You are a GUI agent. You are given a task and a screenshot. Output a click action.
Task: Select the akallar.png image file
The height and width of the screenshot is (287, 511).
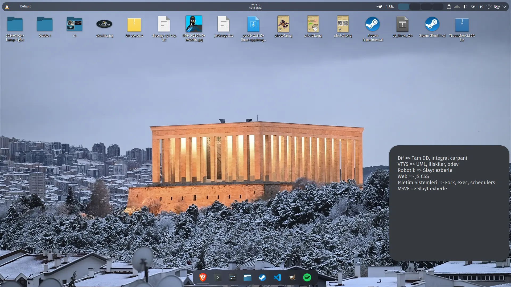[104, 27]
